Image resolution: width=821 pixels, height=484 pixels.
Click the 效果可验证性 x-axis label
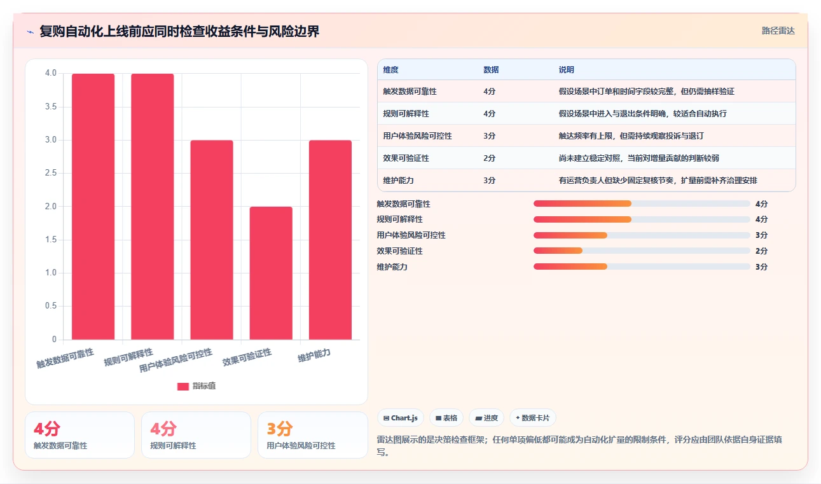(x=247, y=357)
